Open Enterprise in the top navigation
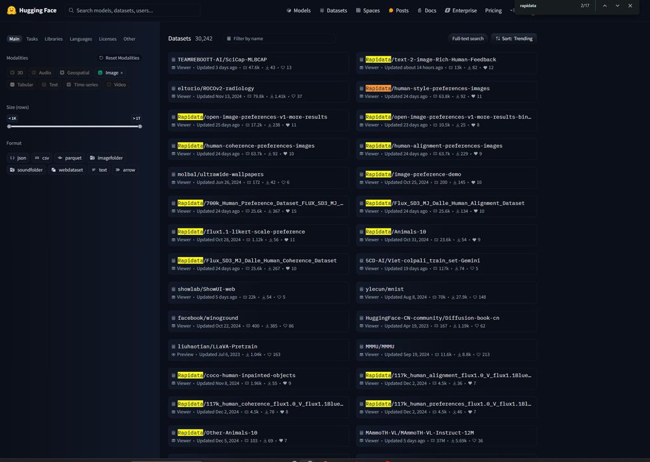 click(461, 10)
